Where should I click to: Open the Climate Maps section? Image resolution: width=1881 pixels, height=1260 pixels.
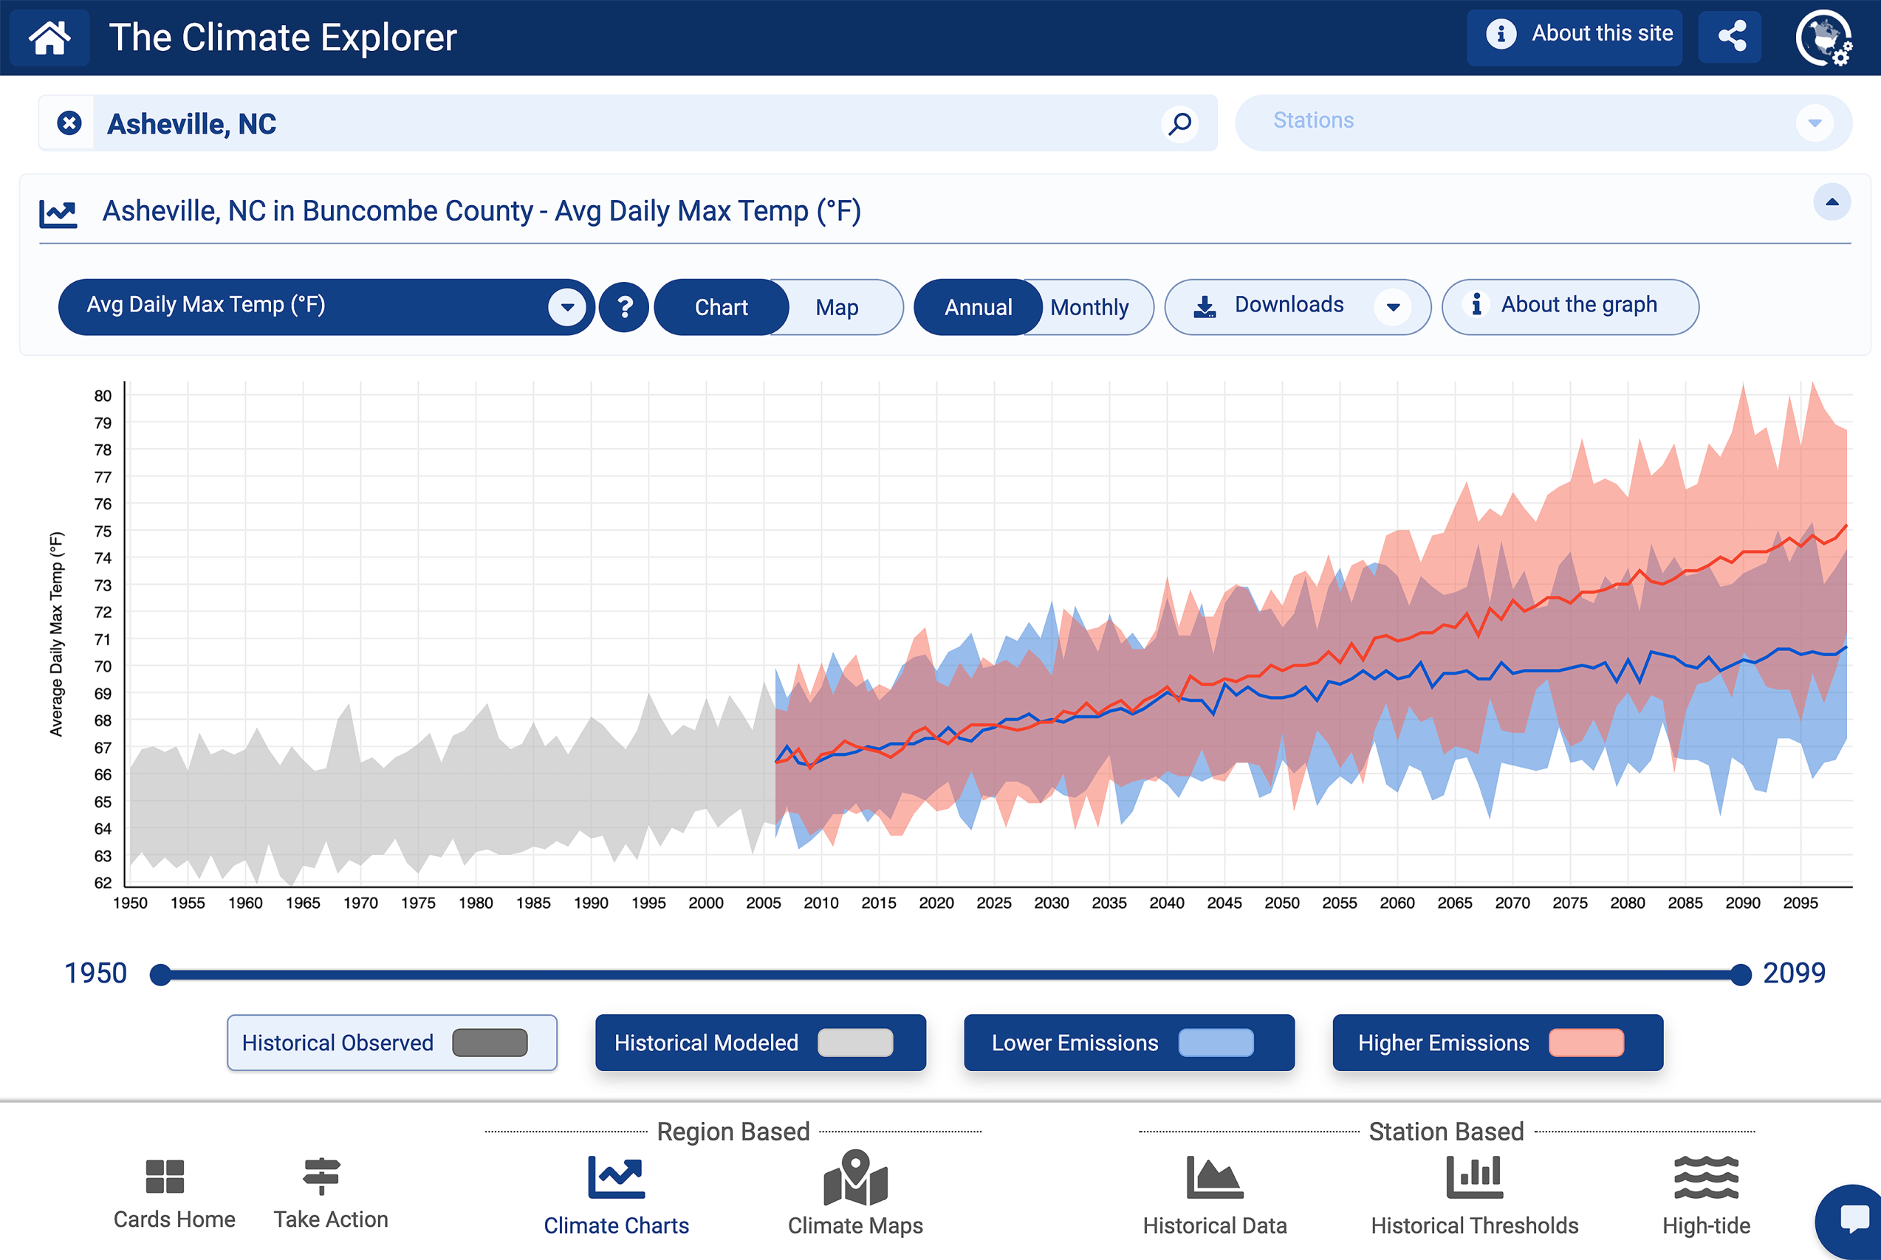pyautogui.click(x=854, y=1194)
